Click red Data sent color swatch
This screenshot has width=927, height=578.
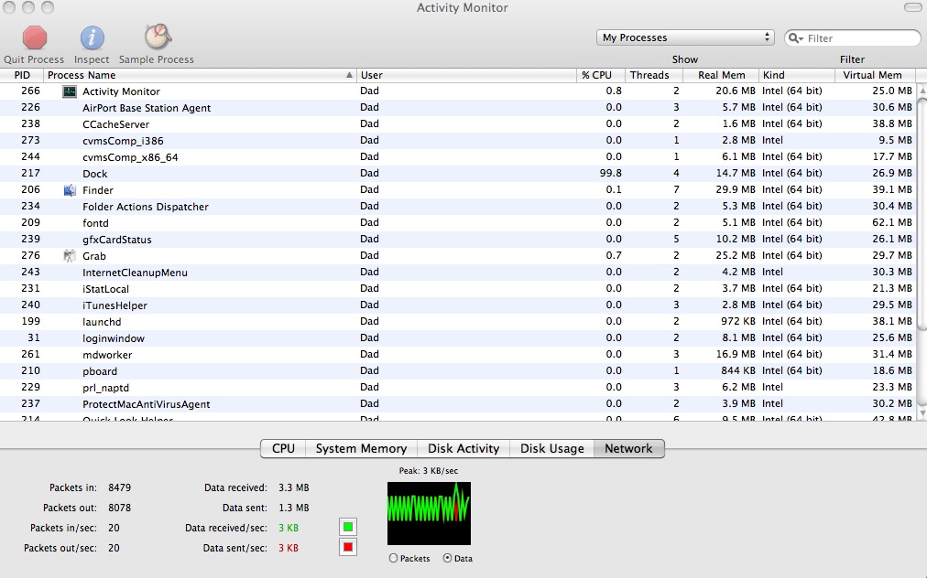[348, 547]
